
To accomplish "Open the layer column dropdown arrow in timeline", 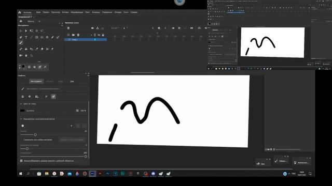I will click(x=91, y=35).
